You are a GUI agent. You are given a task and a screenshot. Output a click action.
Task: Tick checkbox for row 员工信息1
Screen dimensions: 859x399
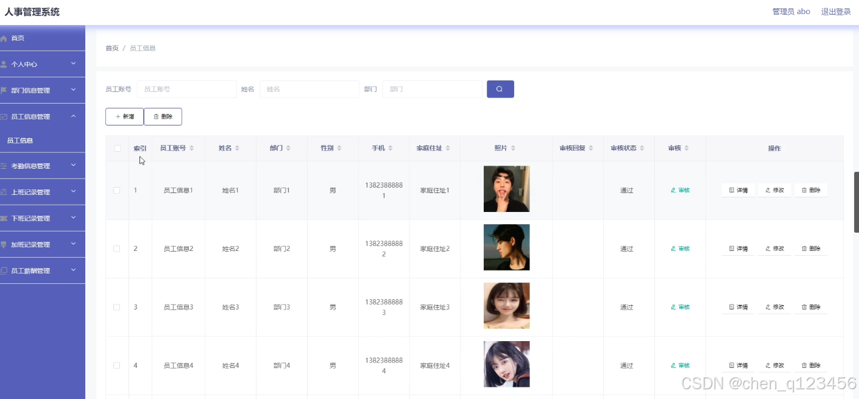(x=117, y=190)
